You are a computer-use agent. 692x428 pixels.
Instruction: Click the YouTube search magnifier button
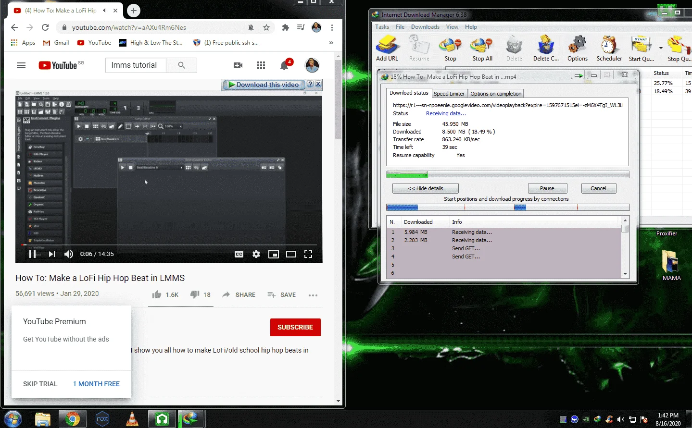[181, 65]
